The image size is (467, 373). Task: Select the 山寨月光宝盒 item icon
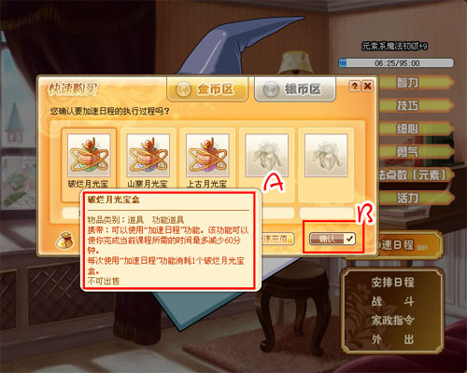click(x=148, y=155)
